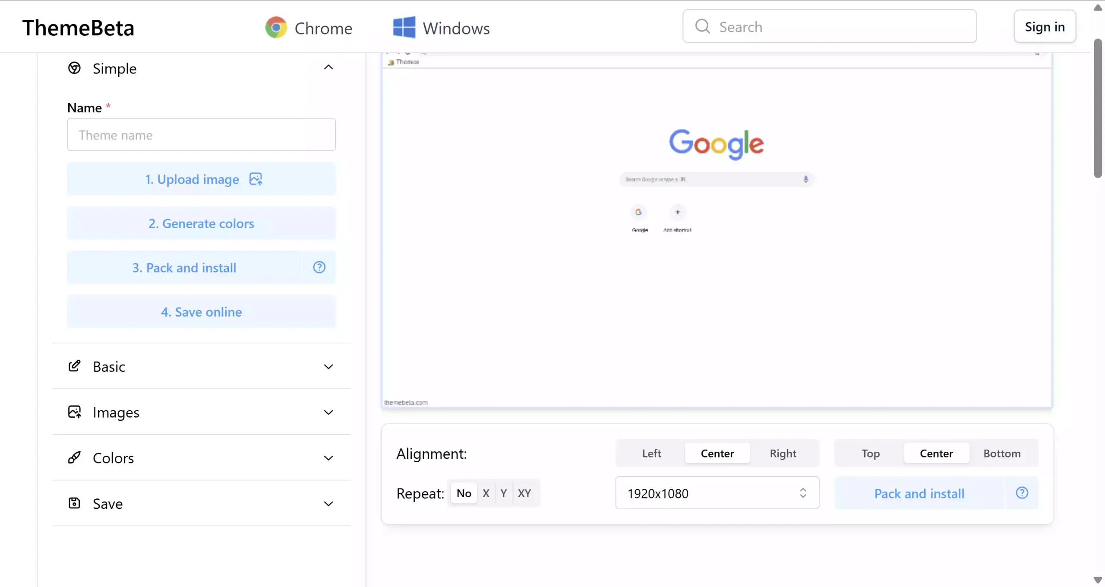The width and height of the screenshot is (1105, 587).
Task: Click the floppy disk icon beside Save
Action: click(74, 503)
